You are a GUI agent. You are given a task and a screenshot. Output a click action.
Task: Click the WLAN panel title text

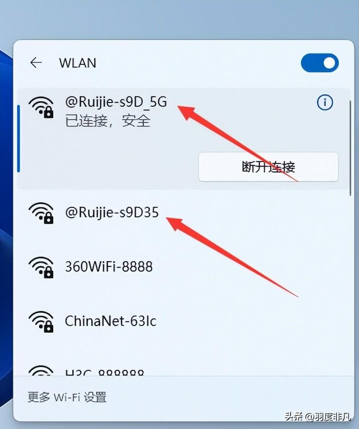(78, 63)
